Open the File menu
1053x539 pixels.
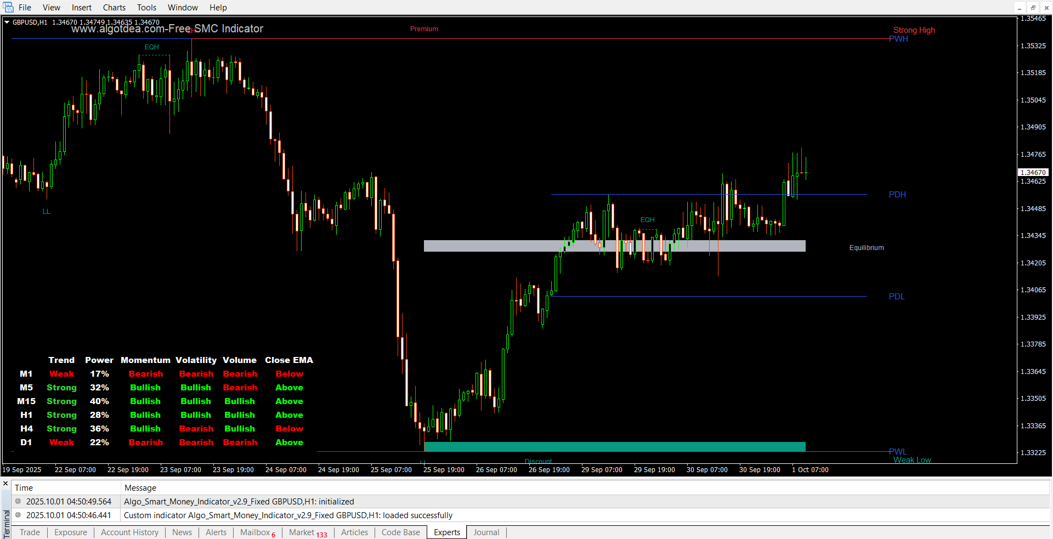click(25, 8)
